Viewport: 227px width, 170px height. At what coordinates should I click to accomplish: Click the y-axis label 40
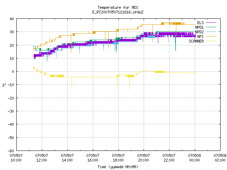[x=12, y=19]
